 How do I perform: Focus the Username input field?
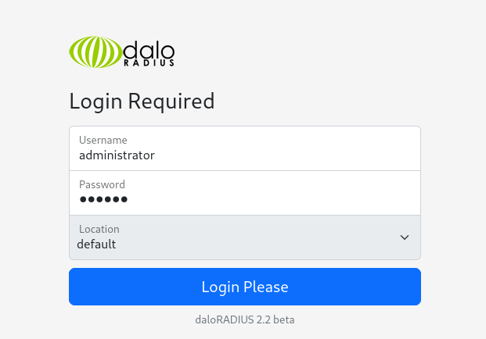pyautogui.click(x=245, y=148)
